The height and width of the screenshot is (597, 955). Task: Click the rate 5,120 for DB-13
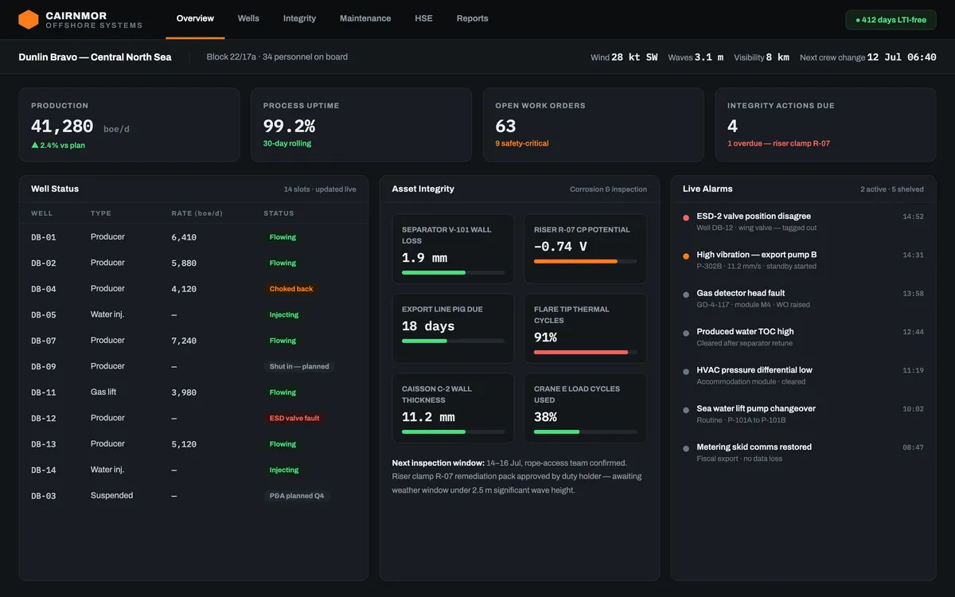click(184, 444)
